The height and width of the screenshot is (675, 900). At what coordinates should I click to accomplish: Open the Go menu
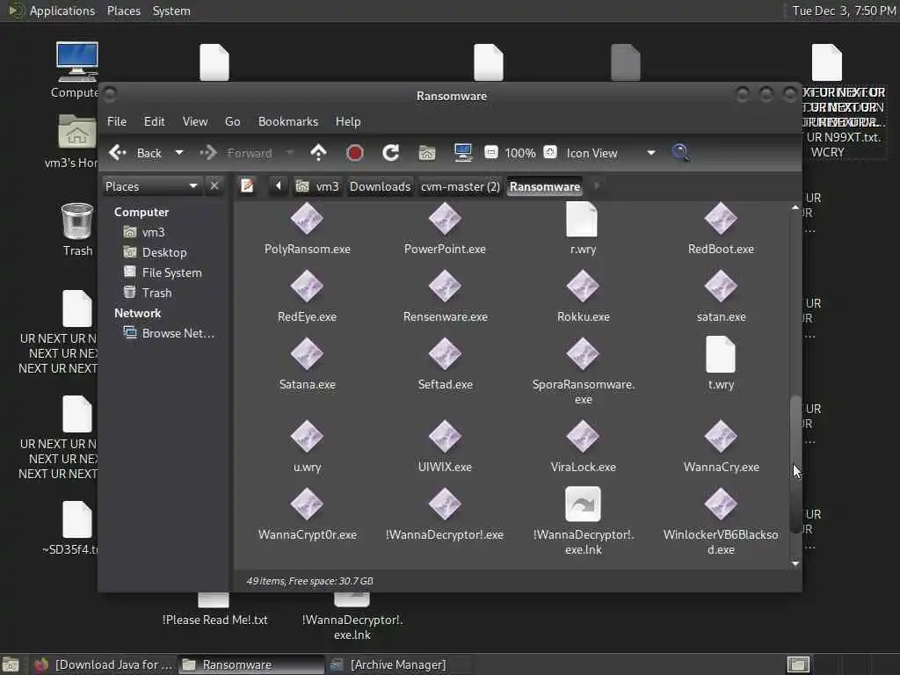pos(232,121)
